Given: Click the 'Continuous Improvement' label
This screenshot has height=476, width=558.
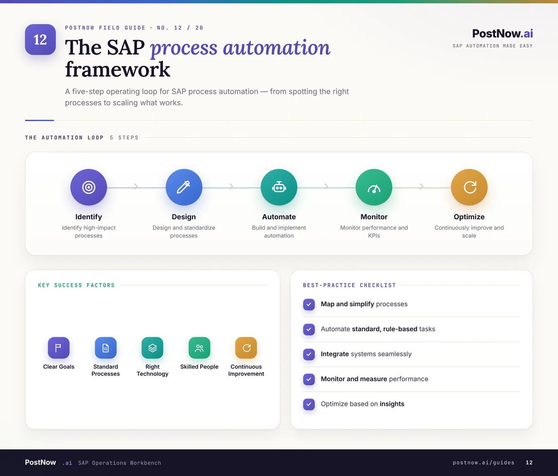Looking at the screenshot, I should [x=246, y=370].
